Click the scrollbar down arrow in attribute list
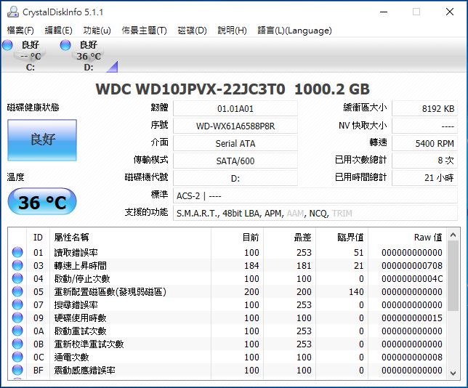The height and width of the screenshot is (388, 468). point(453,373)
